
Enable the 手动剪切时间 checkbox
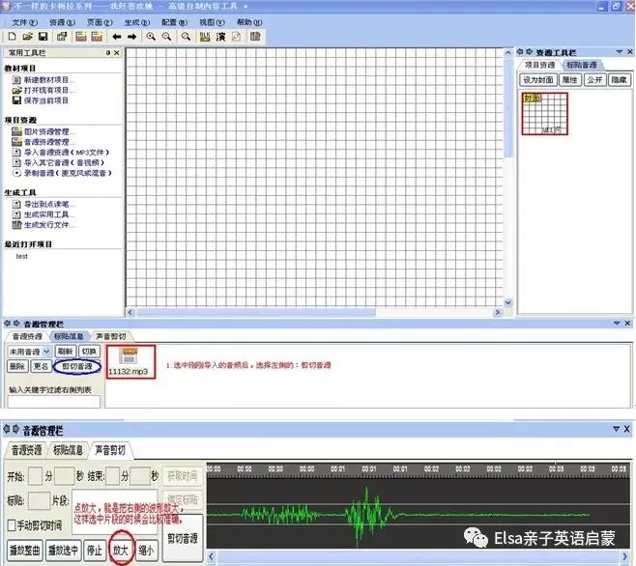point(12,525)
